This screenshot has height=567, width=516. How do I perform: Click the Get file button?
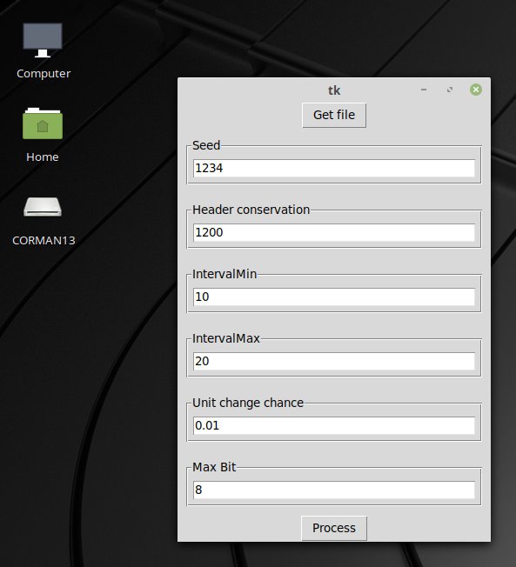pos(334,115)
